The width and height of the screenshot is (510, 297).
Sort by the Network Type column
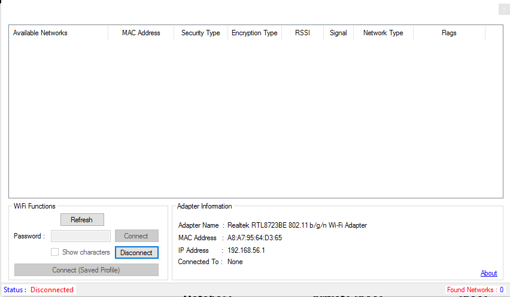(383, 33)
